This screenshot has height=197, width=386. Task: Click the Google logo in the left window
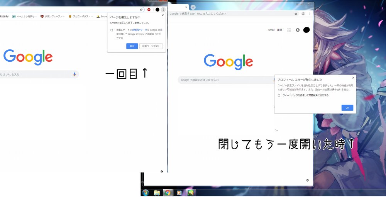point(28,57)
